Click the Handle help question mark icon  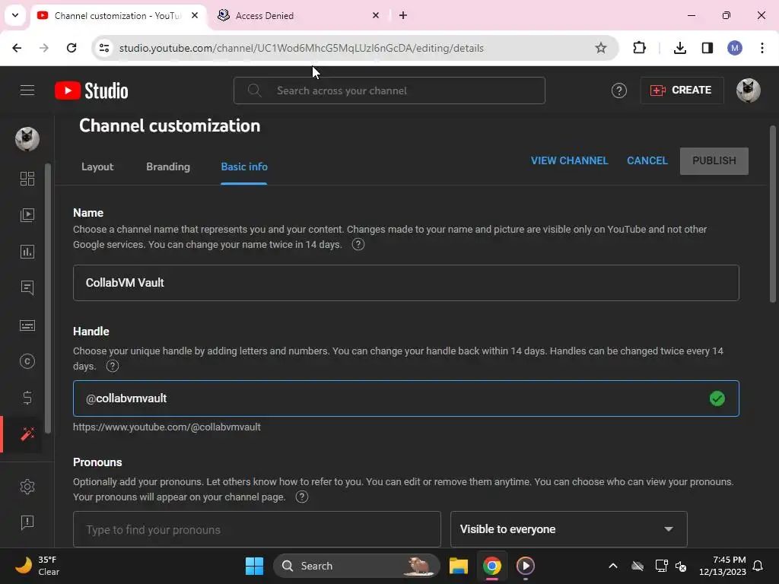coord(113,366)
